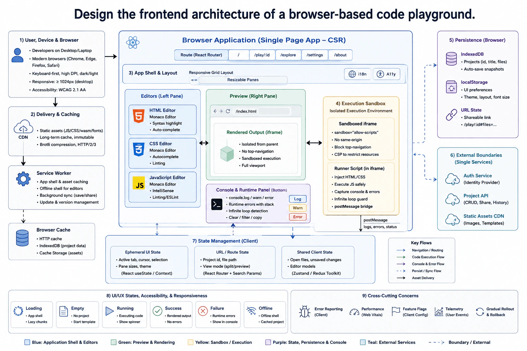Click the preview browser reload icon

[228, 111]
